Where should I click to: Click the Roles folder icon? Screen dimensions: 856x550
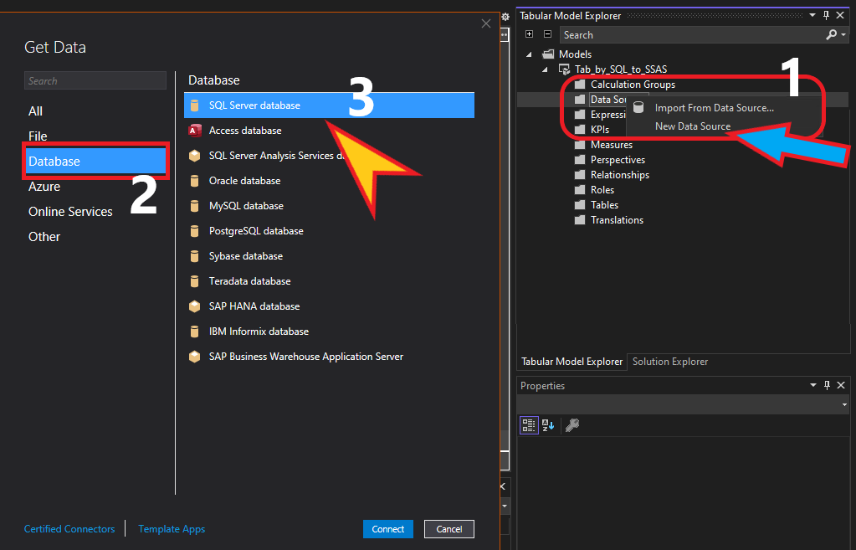580,190
